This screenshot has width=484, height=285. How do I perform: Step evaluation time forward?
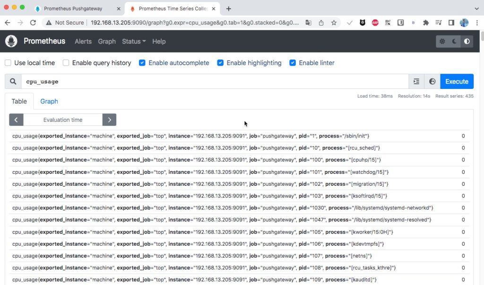[109, 120]
